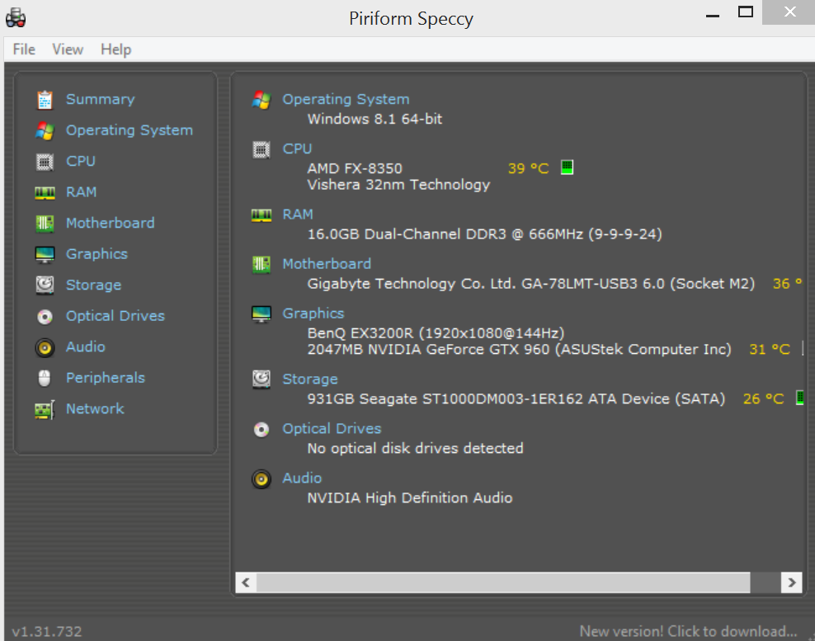Screen dimensions: 815x641
Task: Click the RAM icon in summary panel
Action: point(261,215)
